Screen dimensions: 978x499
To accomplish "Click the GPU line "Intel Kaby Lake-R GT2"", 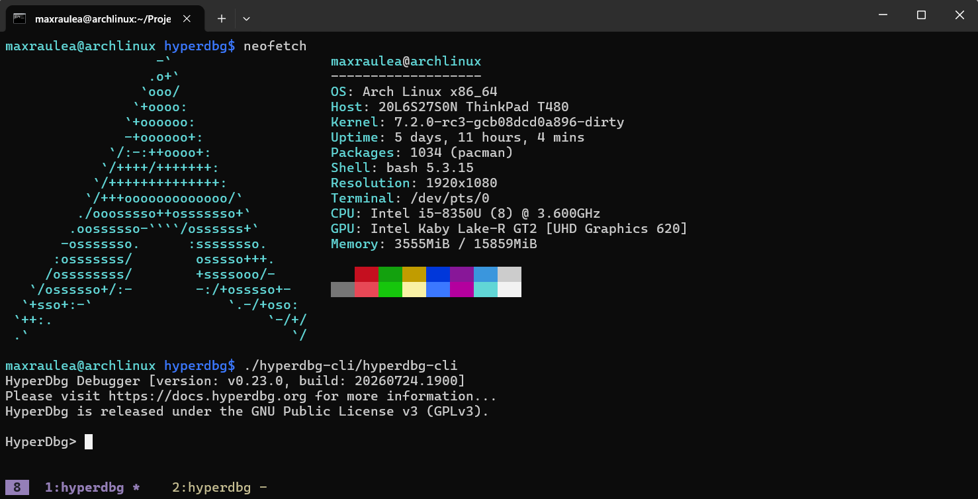I will pos(454,229).
